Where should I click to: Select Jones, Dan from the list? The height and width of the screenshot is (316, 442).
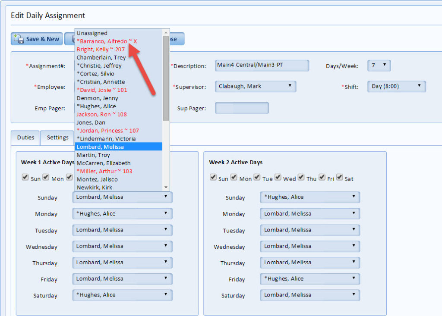118,122
